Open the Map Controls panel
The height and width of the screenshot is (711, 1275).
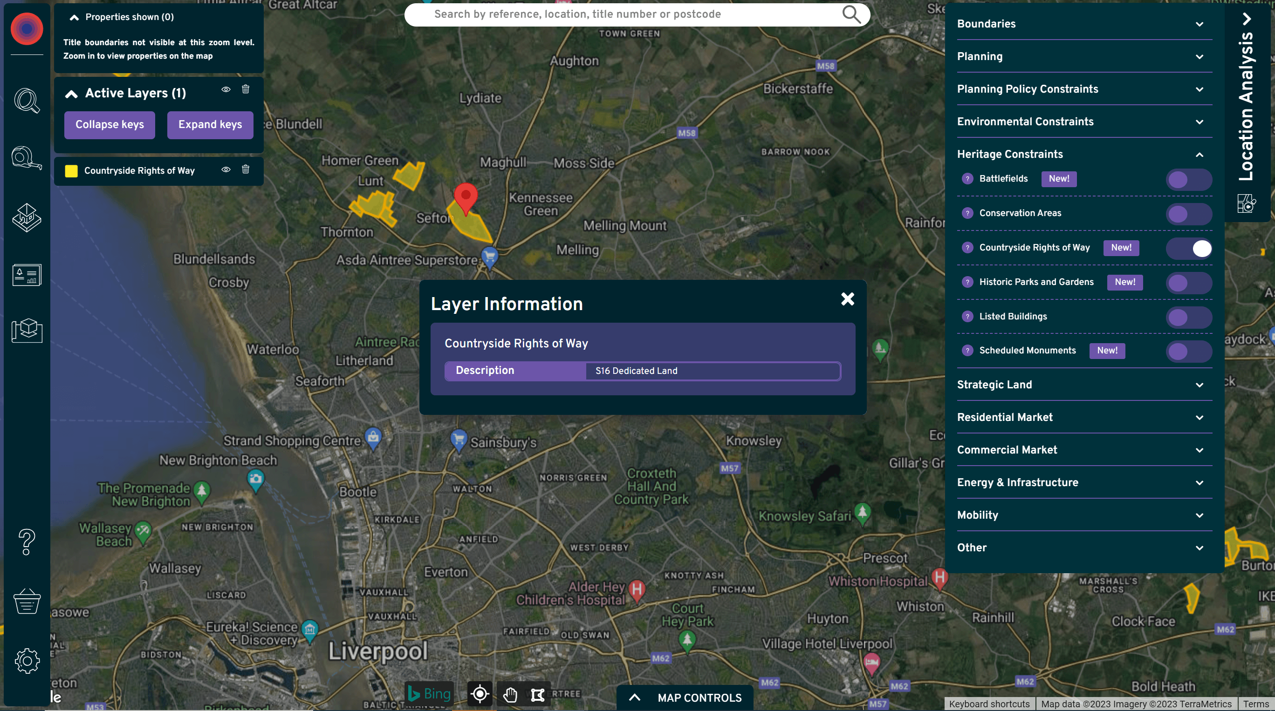[685, 697]
